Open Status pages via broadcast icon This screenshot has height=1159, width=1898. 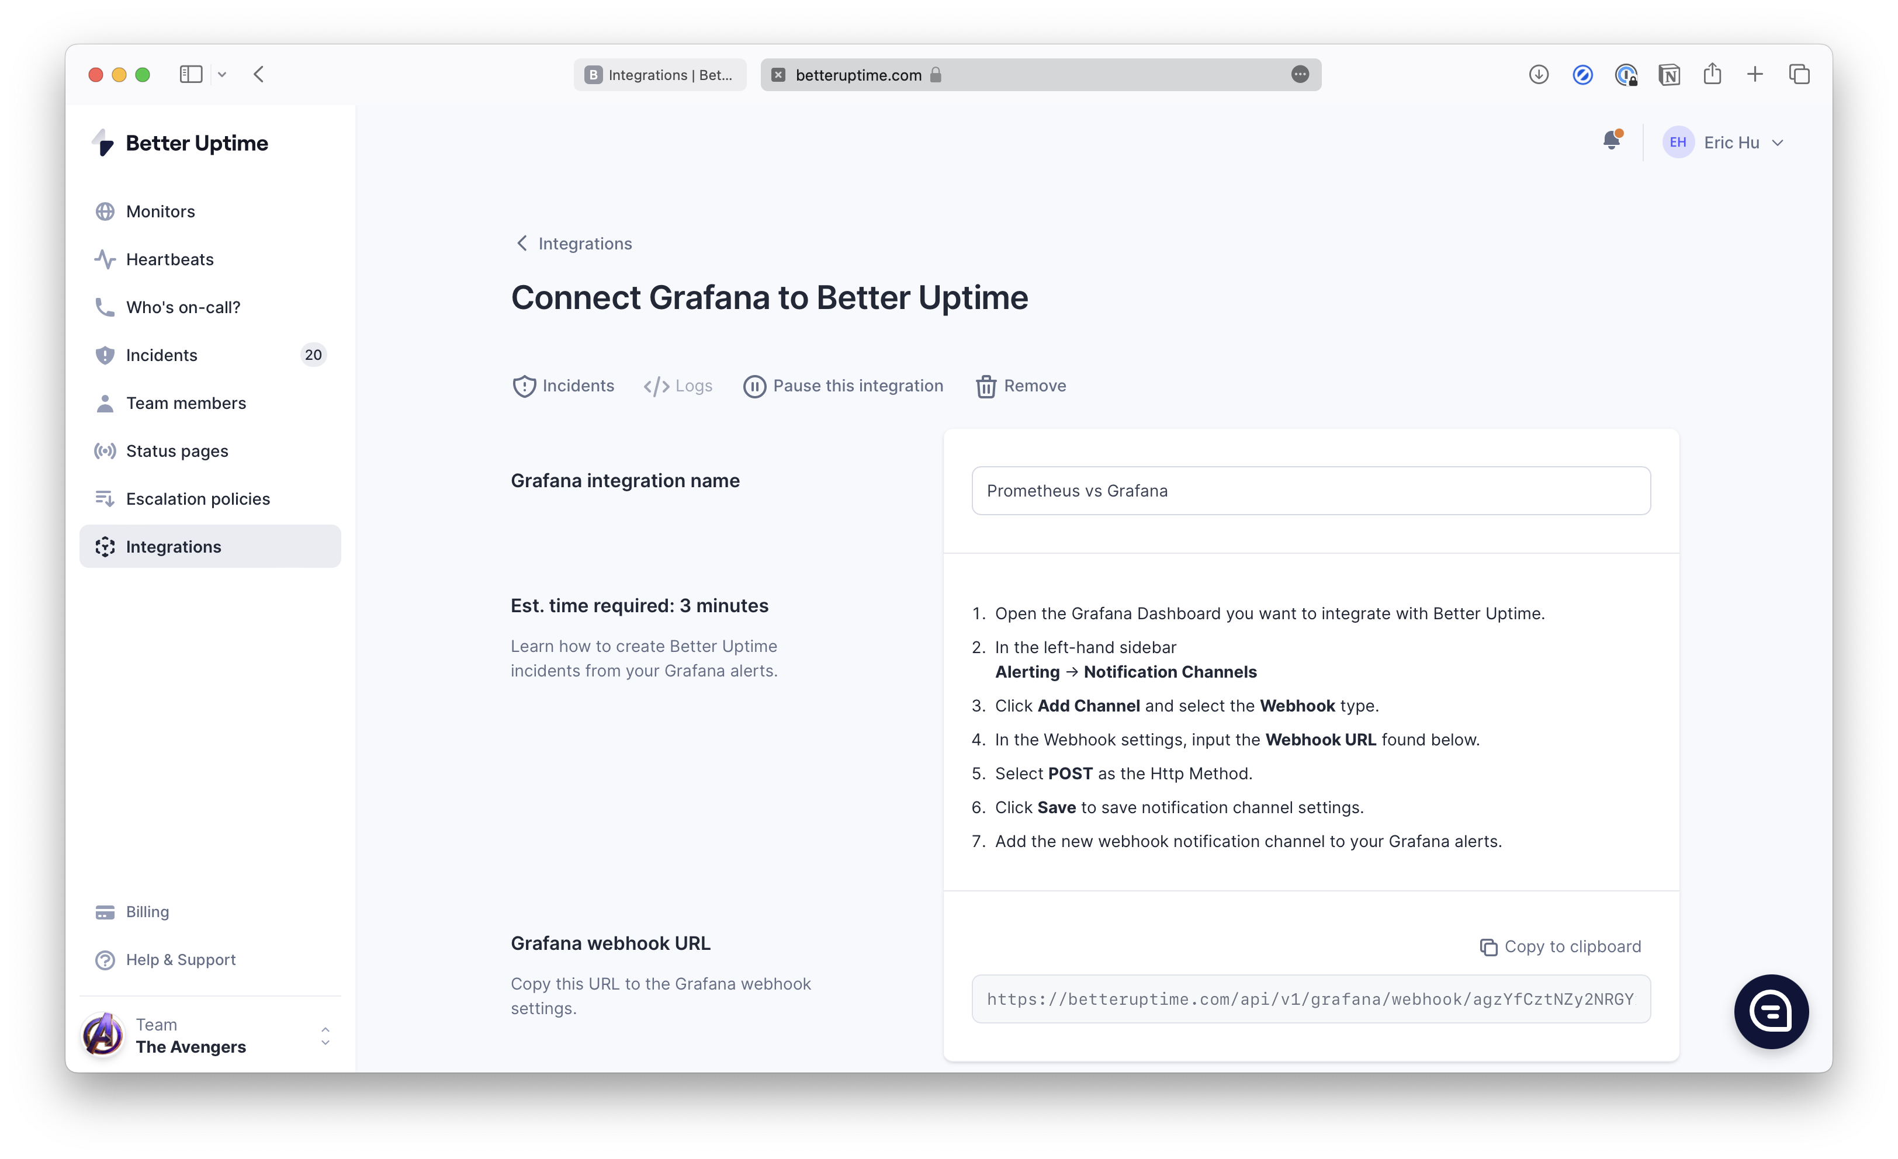[105, 450]
